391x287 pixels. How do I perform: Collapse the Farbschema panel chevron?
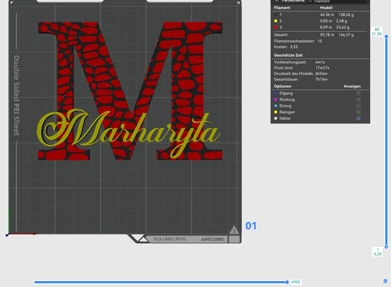(x=276, y=1)
